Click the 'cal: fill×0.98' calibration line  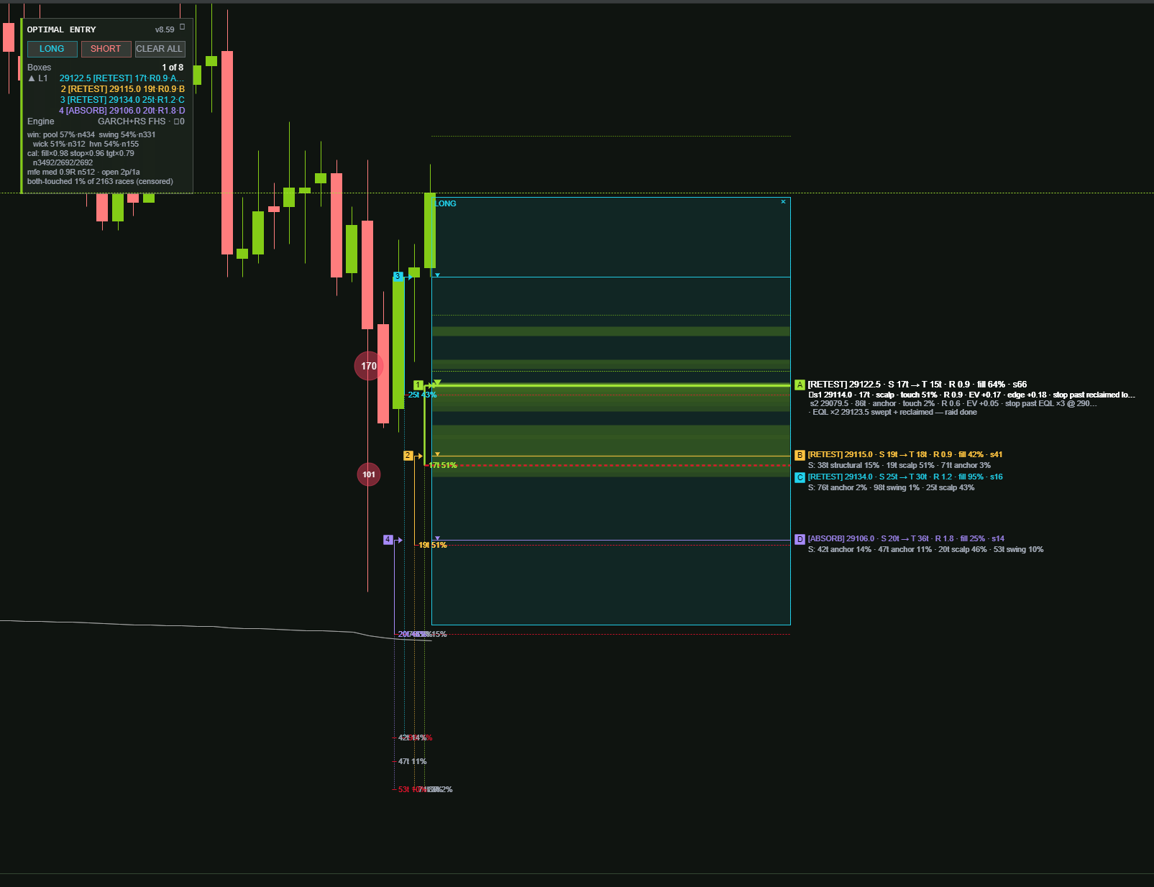[x=81, y=154]
